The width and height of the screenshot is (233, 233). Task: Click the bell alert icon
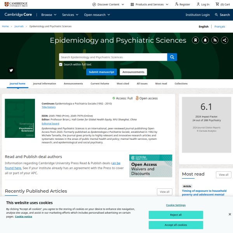click(205, 40)
